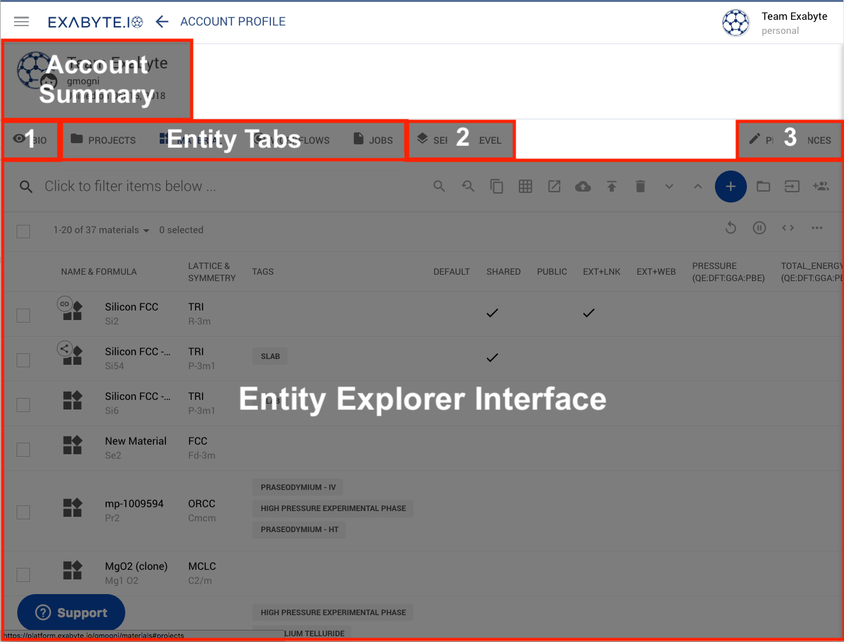The image size is (844, 642).
Task: Expand the chevron-down menu in the toolbar
Action: click(669, 186)
